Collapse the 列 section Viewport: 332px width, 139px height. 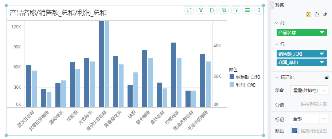click(x=276, y=23)
